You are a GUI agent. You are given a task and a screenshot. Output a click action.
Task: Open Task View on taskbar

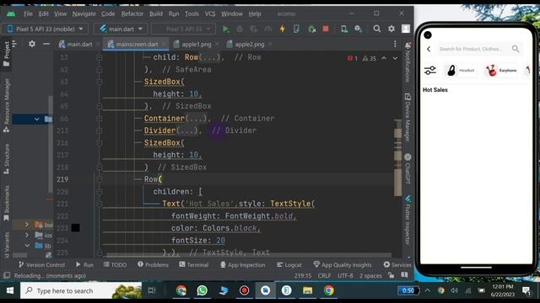(x=152, y=290)
